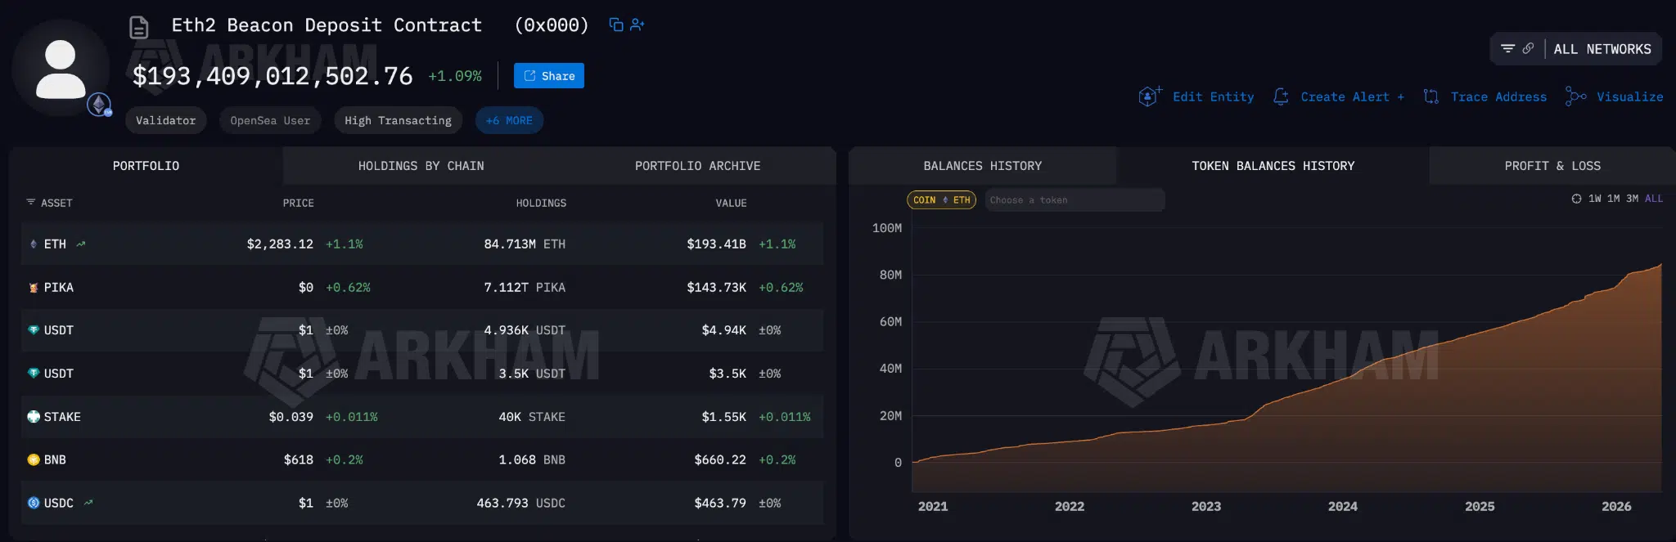Set chart range to 1W

click(x=1595, y=199)
